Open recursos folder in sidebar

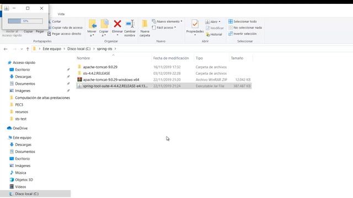pos(19,112)
